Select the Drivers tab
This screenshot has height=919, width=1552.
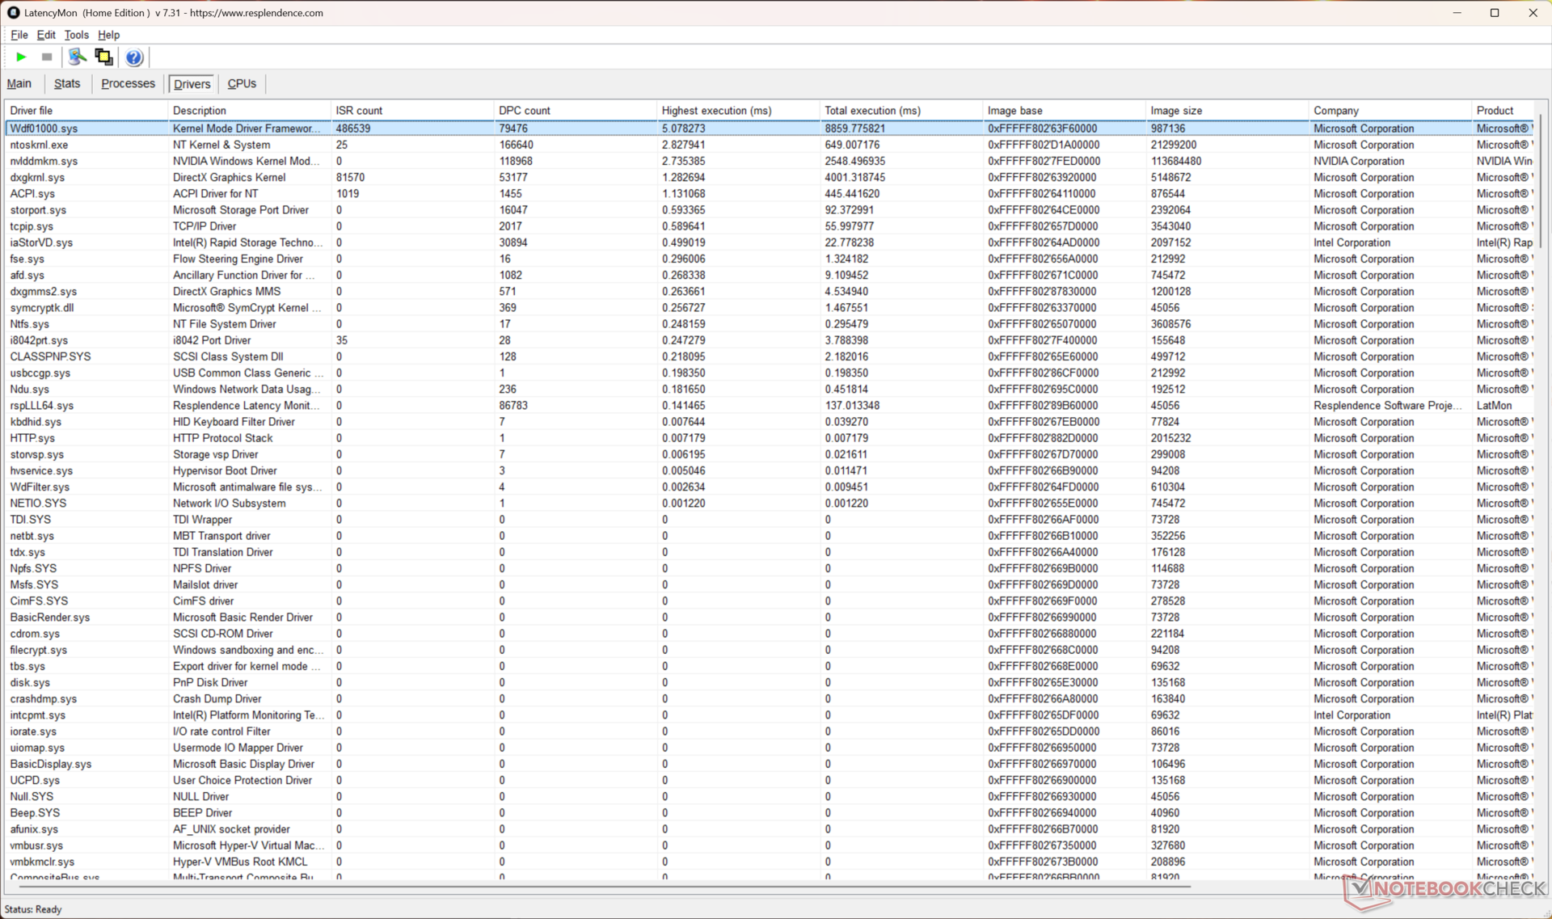192,84
